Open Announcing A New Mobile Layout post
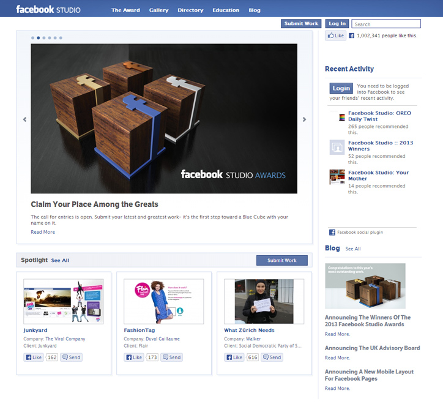Viewport: 443px width, 404px height. (x=369, y=375)
